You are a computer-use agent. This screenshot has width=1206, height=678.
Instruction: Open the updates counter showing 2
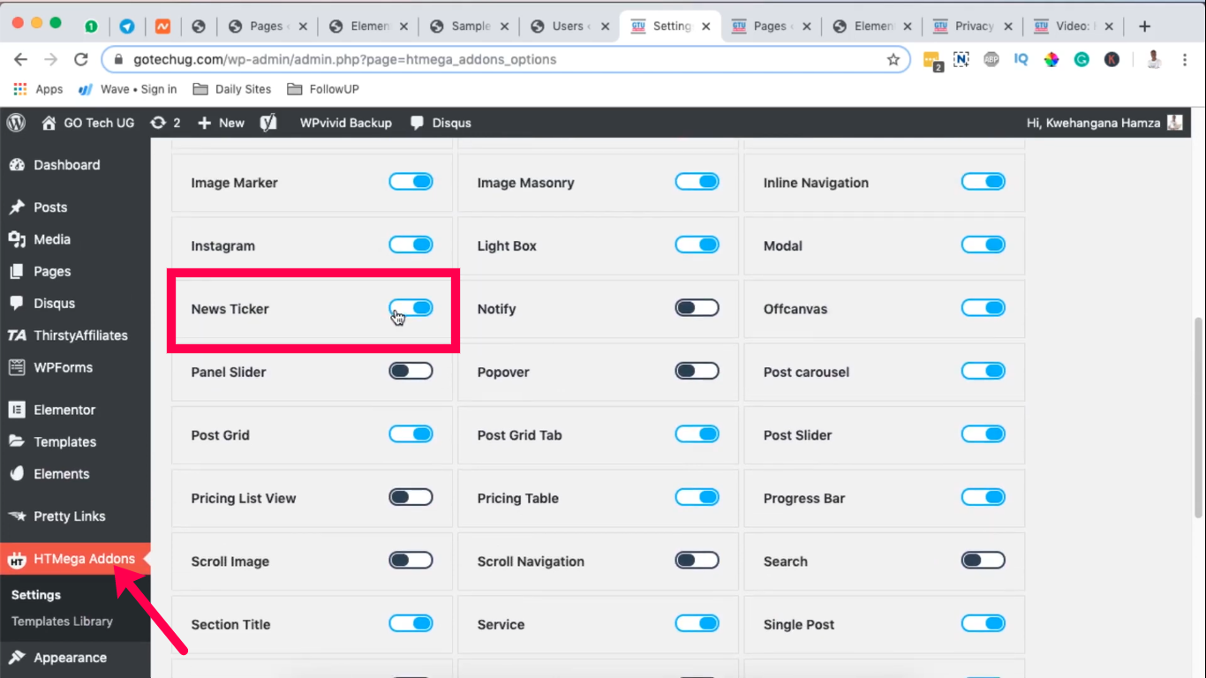165,123
